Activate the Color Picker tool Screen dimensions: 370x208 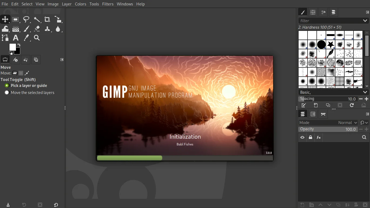(x=26, y=38)
